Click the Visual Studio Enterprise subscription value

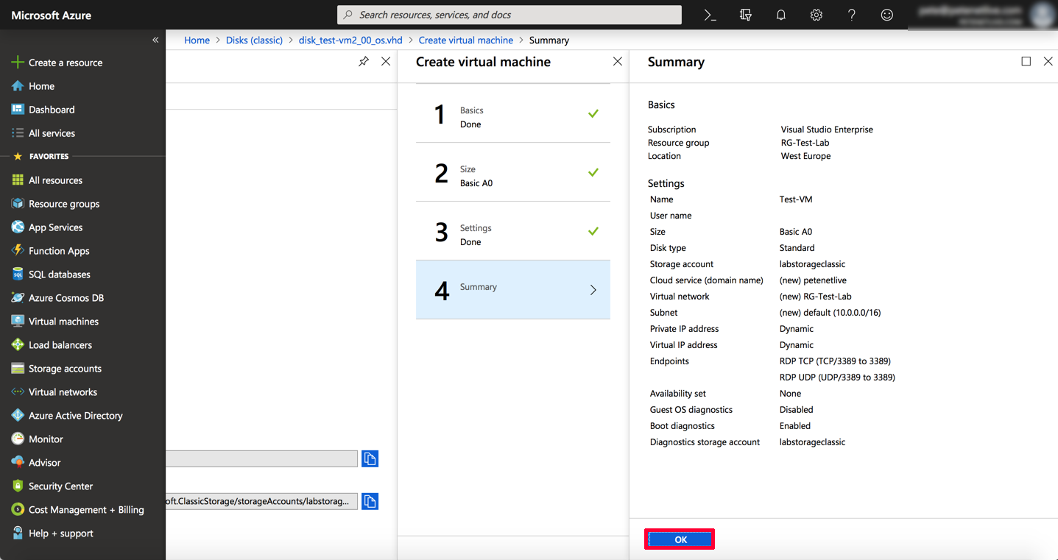(x=827, y=130)
